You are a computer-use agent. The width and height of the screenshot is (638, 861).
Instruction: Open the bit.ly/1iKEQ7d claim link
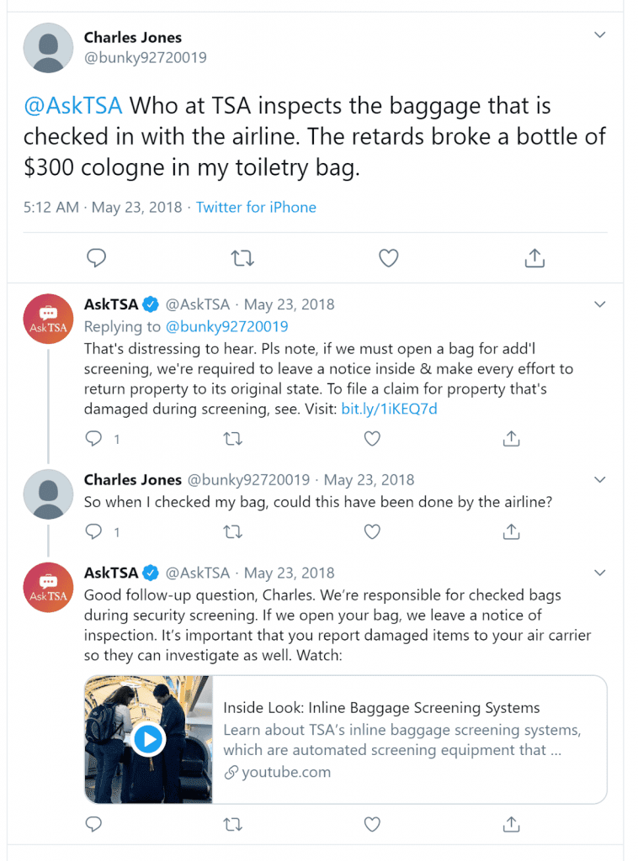pyautogui.click(x=389, y=409)
